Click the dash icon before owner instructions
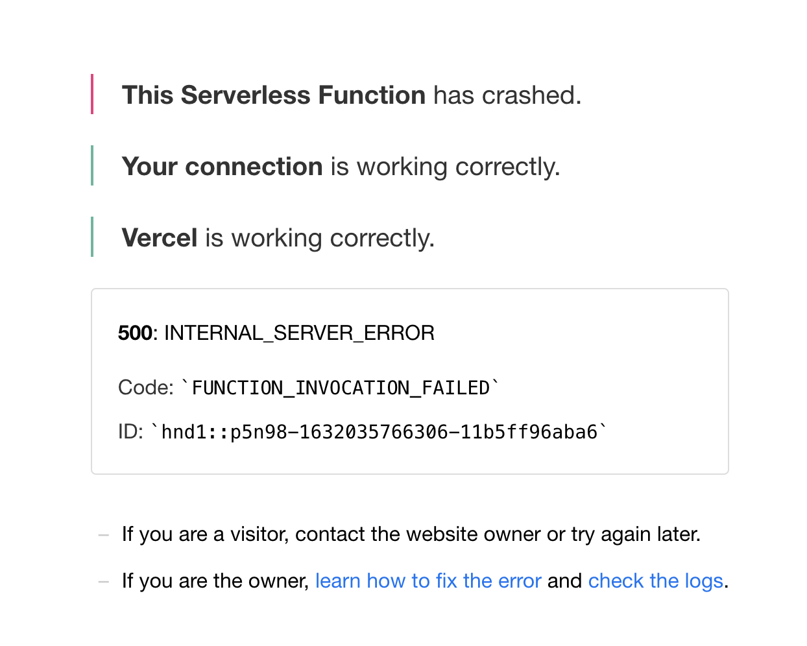The height and width of the screenshot is (646, 807). click(x=102, y=581)
